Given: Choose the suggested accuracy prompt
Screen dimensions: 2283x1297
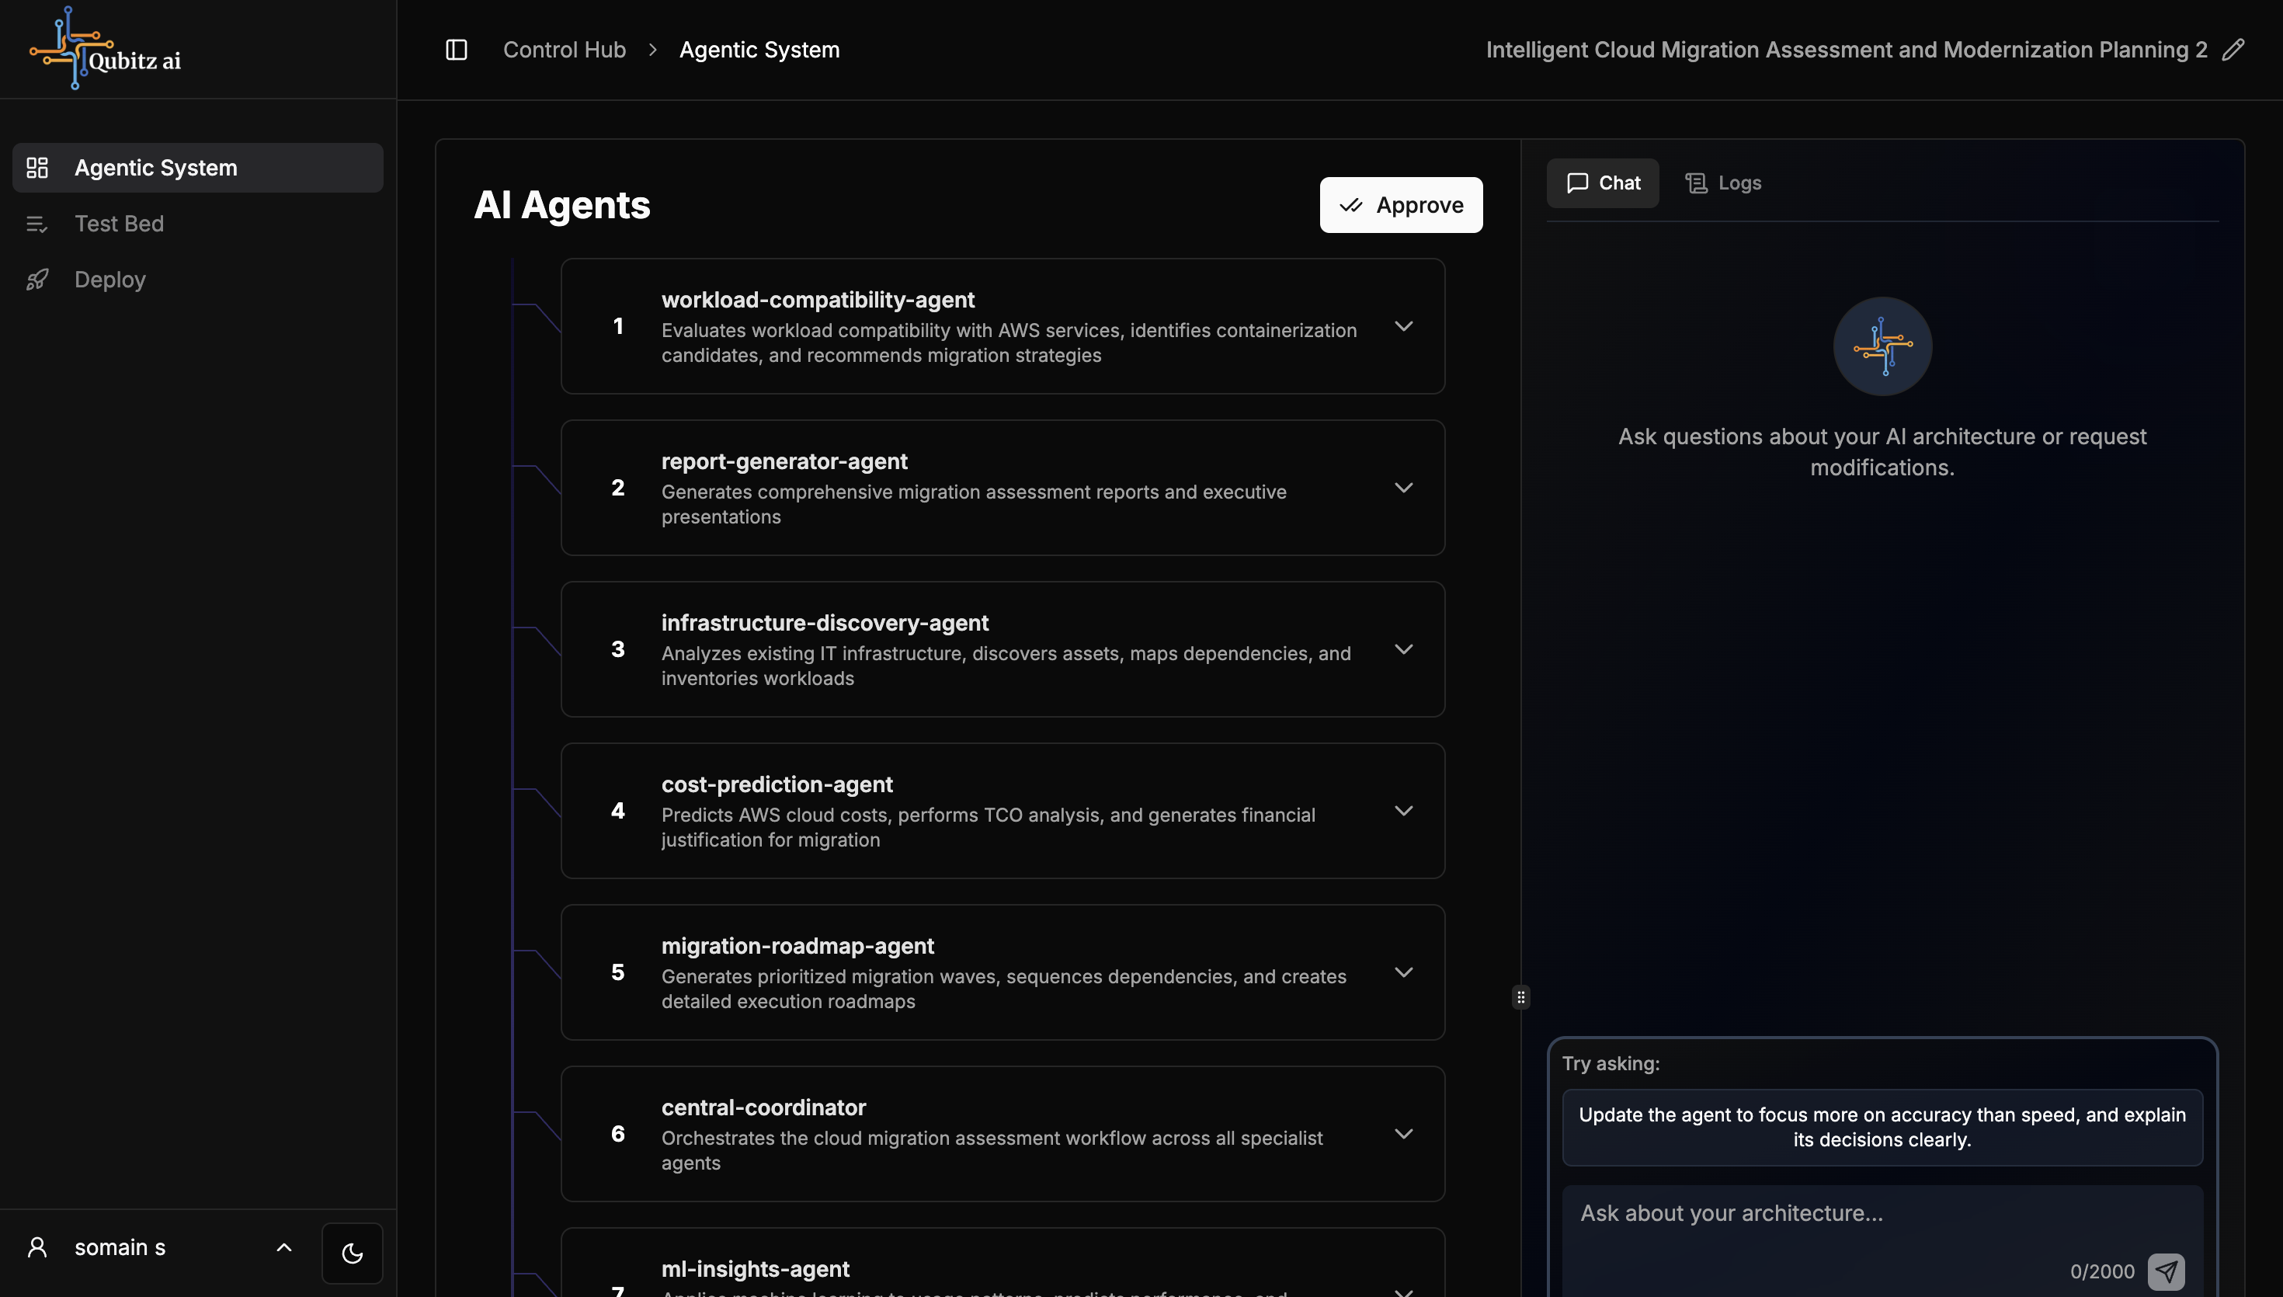Looking at the screenshot, I should click(1882, 1127).
